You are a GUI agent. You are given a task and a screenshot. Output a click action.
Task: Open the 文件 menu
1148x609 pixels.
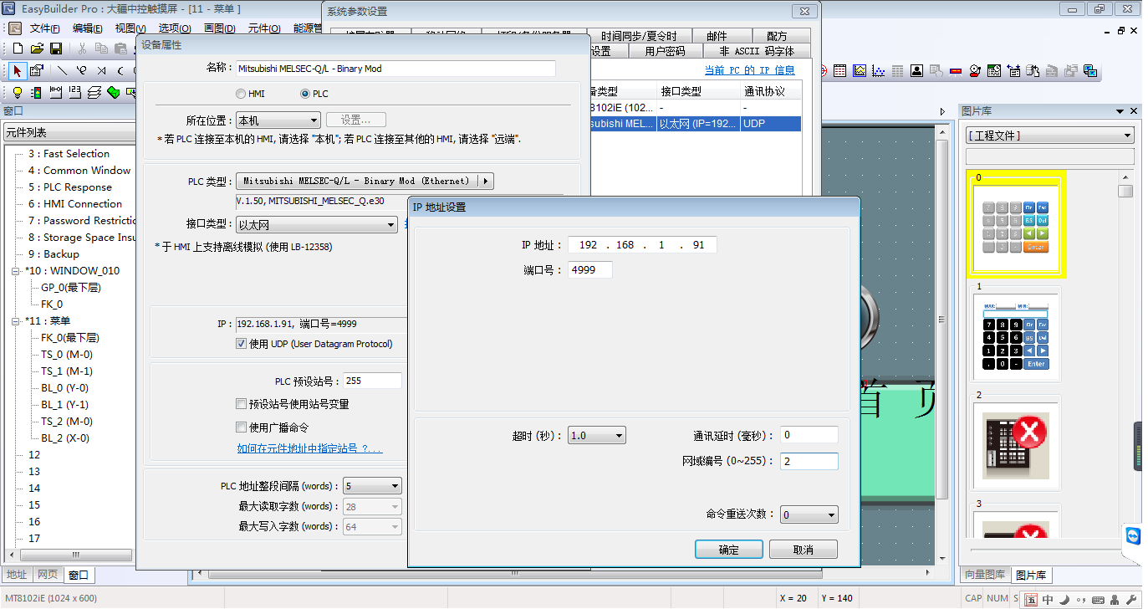[x=43, y=28]
